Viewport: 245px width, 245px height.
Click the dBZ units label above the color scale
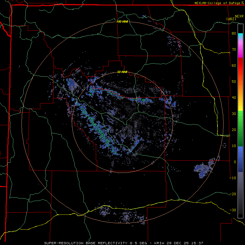tap(231, 19)
